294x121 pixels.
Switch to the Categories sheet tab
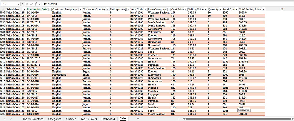click(x=55, y=119)
